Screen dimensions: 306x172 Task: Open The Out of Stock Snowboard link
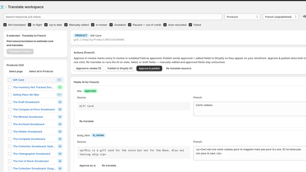coord(31,161)
